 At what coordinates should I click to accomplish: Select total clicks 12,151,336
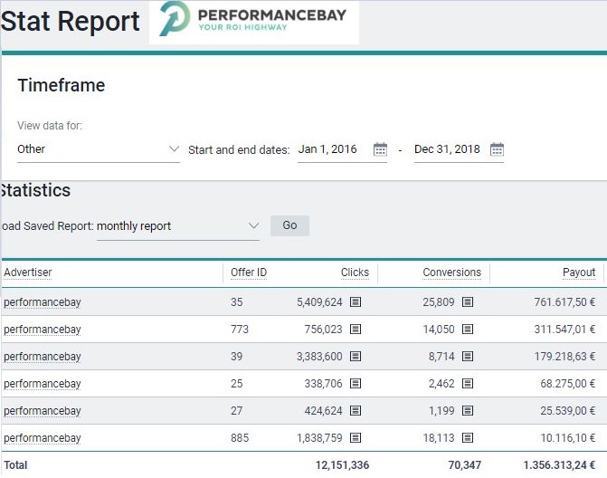[342, 464]
